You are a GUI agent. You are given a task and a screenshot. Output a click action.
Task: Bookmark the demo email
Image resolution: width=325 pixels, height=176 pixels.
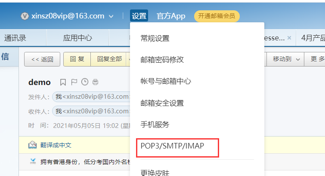click(63, 82)
